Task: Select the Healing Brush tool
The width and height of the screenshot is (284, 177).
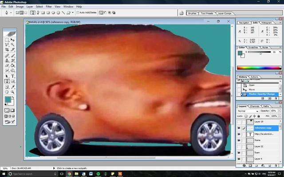Action: [7, 56]
